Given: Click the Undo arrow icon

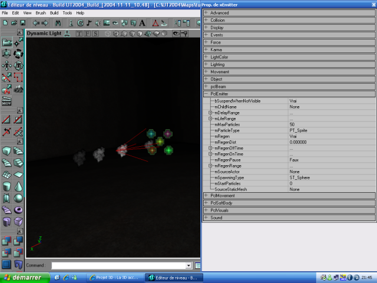Looking at the screenshot, I should (36, 23).
